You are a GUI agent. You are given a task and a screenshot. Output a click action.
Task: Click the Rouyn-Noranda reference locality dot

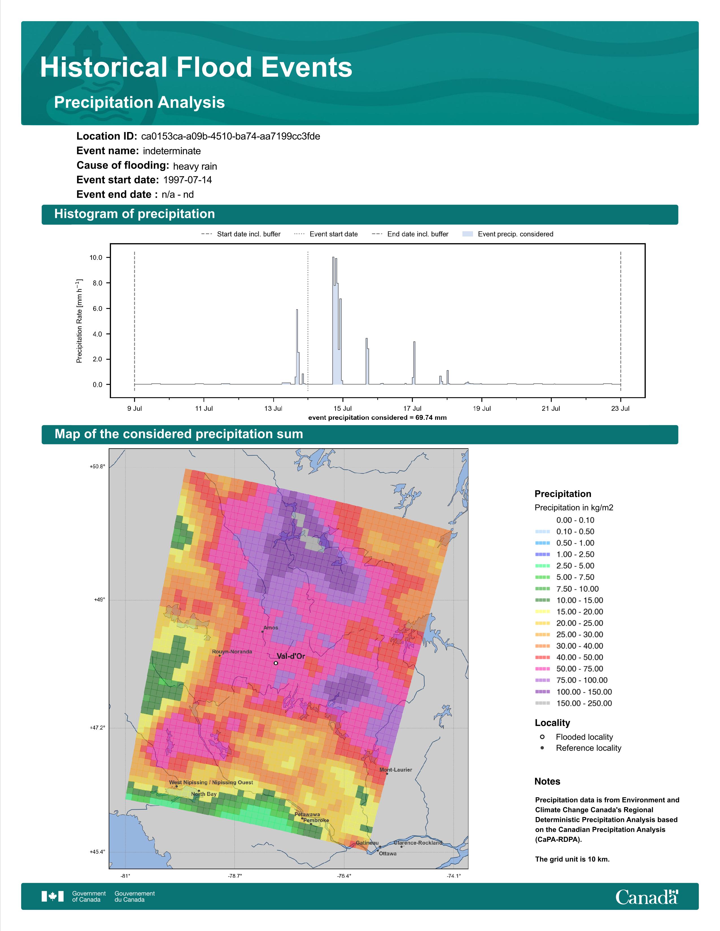[x=220, y=655]
